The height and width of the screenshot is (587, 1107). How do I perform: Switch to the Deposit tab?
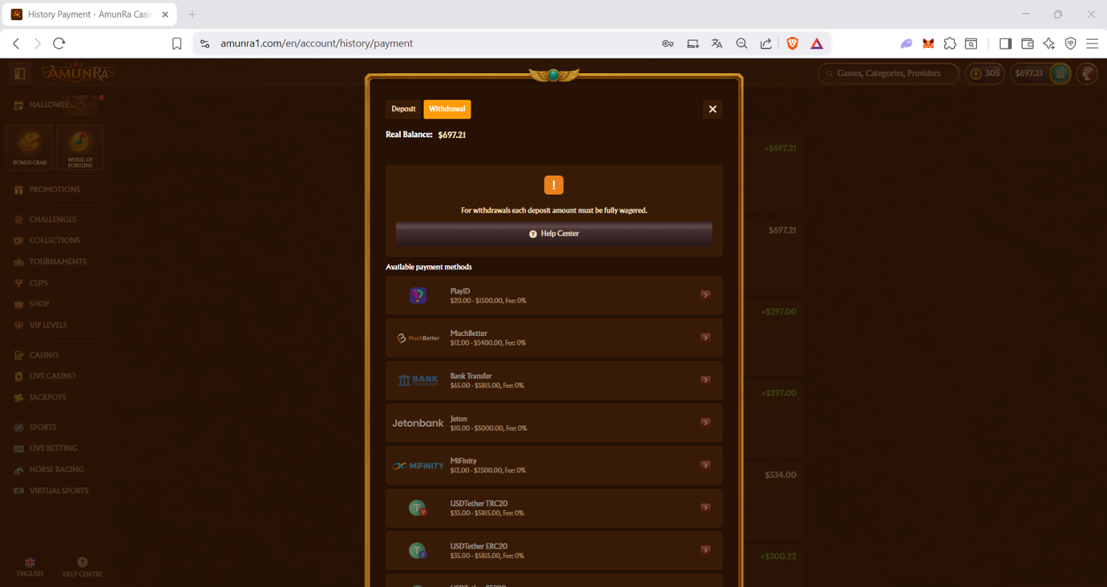tap(403, 109)
